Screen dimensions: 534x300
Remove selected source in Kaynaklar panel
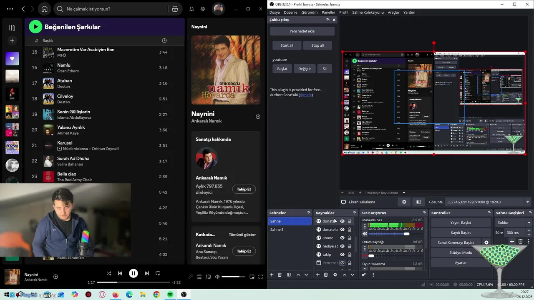326,275
